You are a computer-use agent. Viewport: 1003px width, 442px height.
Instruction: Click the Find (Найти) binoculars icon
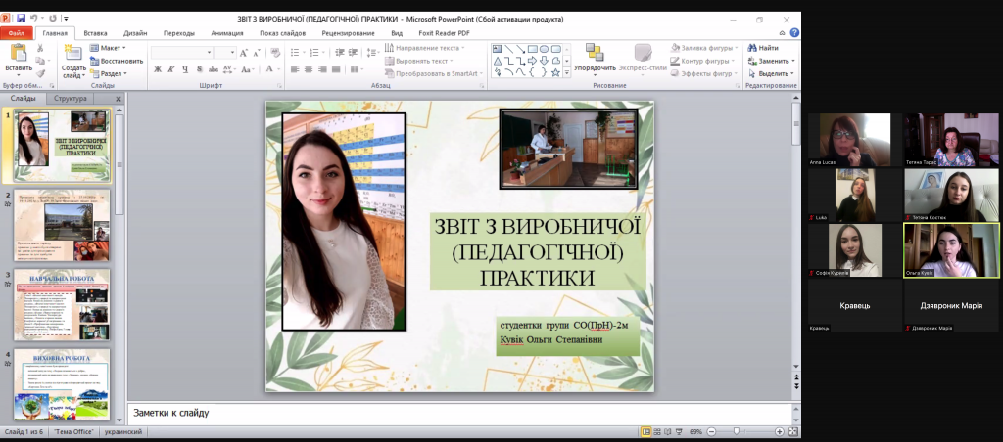click(752, 47)
